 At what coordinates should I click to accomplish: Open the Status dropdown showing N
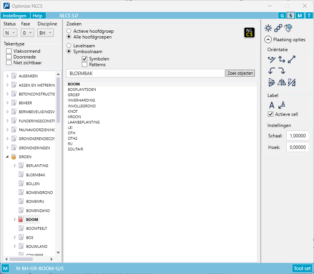[10, 33]
